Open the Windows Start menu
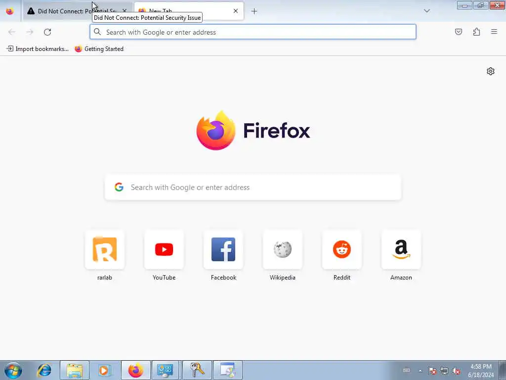Viewport: 506px width, 380px height. (13, 370)
